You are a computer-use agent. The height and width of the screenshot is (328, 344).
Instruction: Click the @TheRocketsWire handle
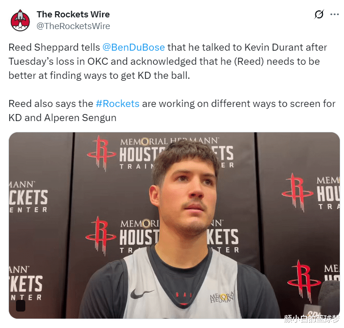73,26
